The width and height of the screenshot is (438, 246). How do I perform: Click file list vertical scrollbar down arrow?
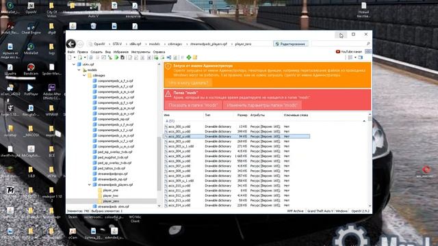[370, 206]
